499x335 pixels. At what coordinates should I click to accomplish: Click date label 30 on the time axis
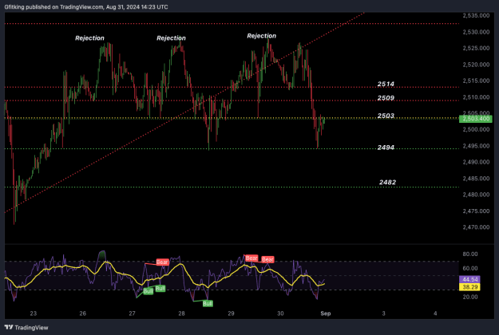point(280,313)
